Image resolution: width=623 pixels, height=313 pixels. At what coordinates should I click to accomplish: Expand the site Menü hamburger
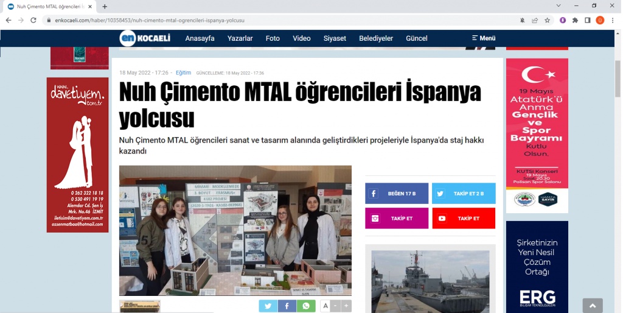pyautogui.click(x=484, y=38)
